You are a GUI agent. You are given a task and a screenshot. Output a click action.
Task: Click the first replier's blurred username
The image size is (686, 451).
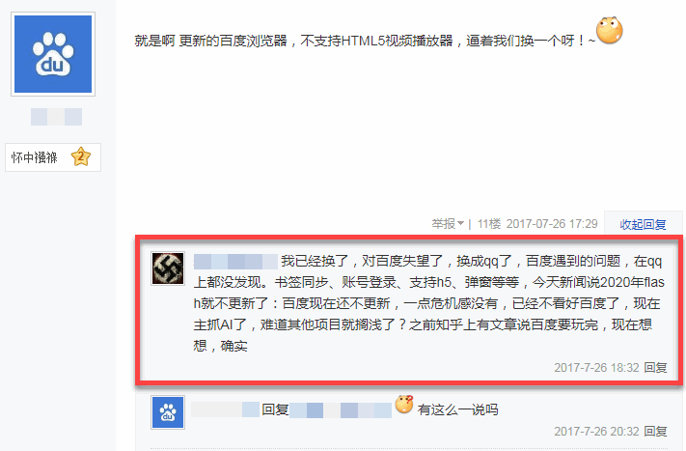[235, 262]
